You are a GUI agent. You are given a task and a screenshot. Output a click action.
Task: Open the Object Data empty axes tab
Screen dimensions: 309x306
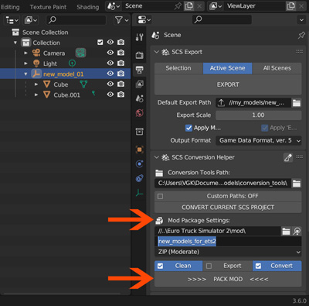pos(139,193)
